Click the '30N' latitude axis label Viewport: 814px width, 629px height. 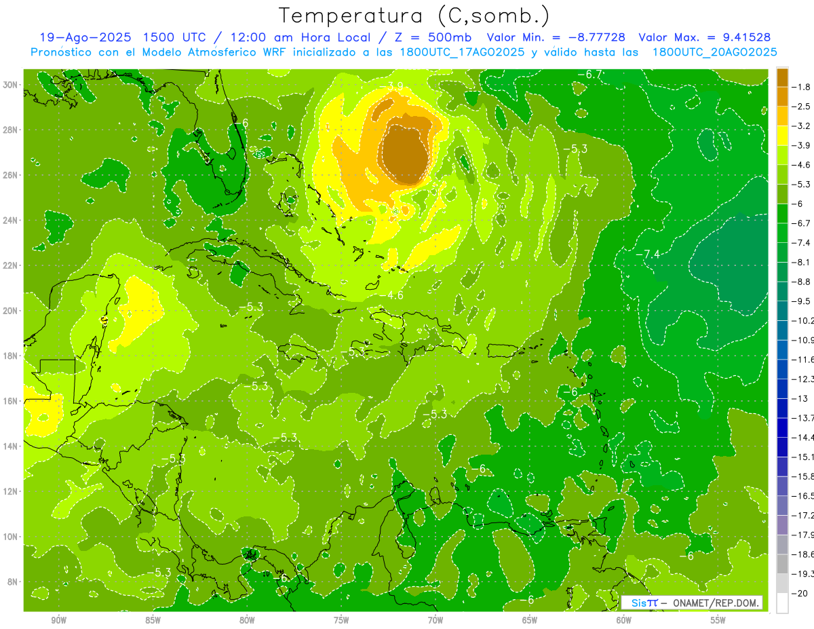9,85
